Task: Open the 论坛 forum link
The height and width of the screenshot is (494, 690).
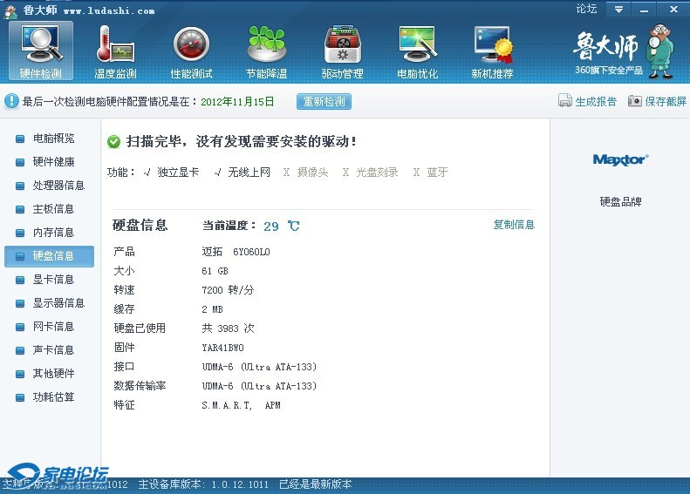Action: click(x=586, y=10)
